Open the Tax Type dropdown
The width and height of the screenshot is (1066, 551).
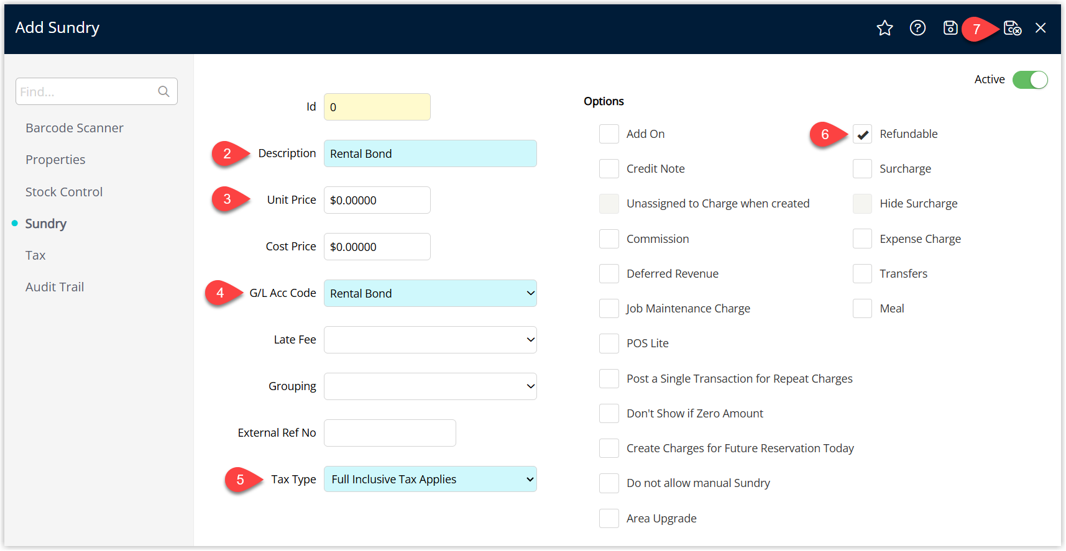click(x=430, y=479)
